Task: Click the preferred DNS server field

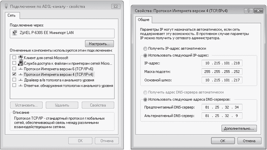Action: click(x=222, y=107)
